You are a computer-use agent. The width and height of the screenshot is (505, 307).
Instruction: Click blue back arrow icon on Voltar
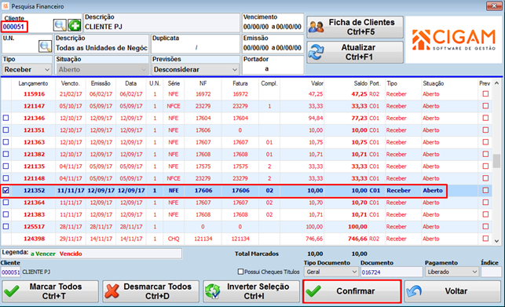coord(414,291)
